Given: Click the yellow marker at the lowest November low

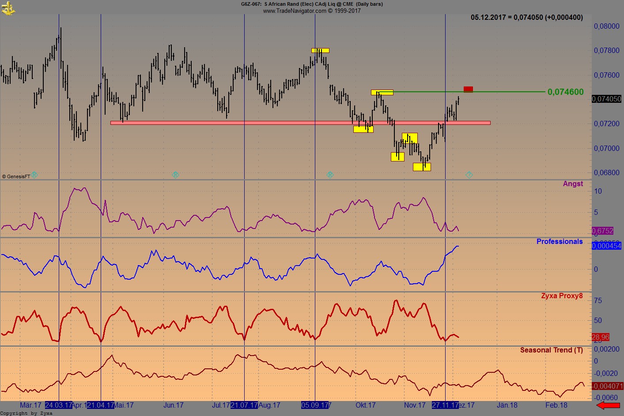Looking at the screenshot, I should (x=422, y=167).
